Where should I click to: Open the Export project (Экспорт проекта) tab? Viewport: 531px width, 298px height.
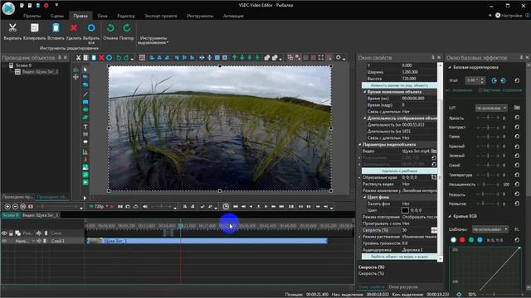pos(160,16)
